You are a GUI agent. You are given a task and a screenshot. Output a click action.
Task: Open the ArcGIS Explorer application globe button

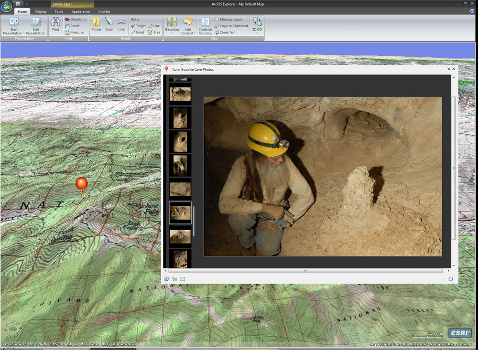pos(6,6)
